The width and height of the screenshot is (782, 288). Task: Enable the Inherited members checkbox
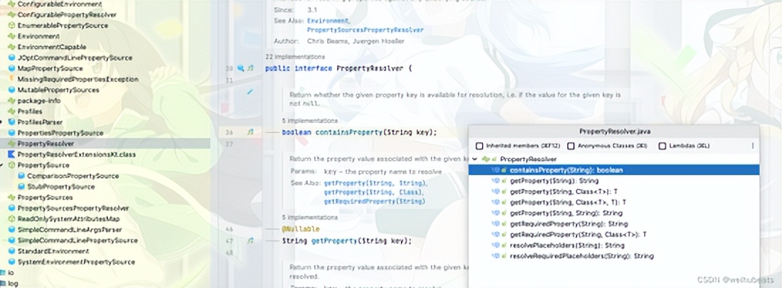coord(479,145)
